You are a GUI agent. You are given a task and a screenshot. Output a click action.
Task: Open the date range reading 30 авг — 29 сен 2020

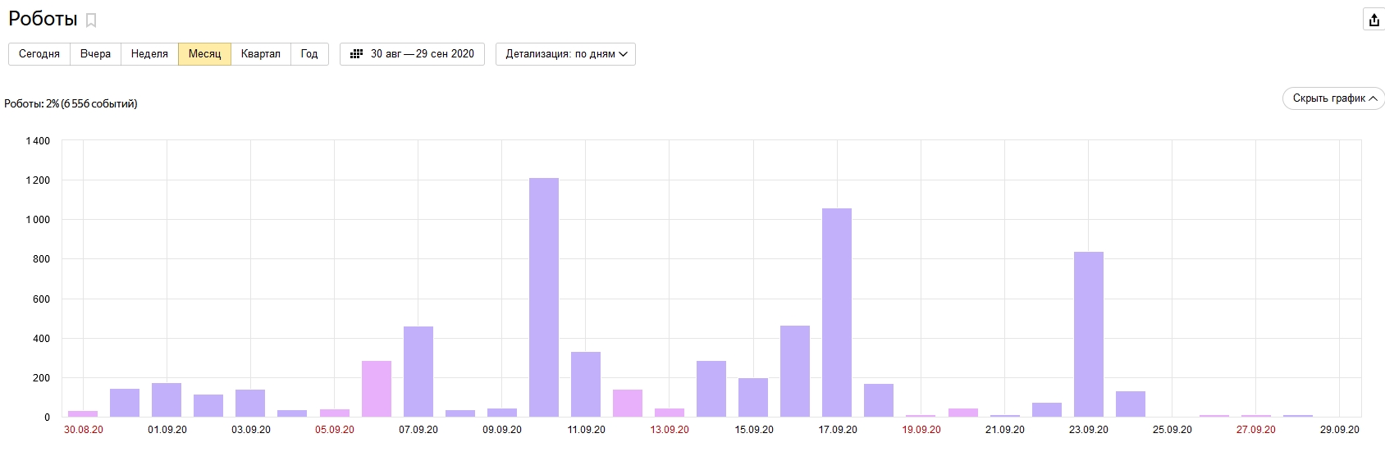pyautogui.click(x=422, y=54)
